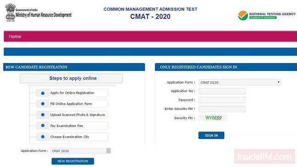This screenshot has height=167, width=297.
Task: Focus the Application No input field
Action: click(222, 91)
